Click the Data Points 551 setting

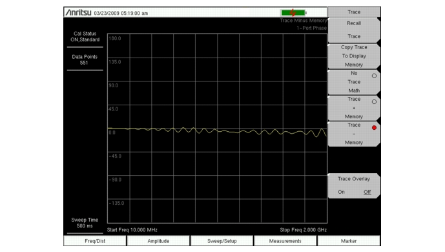85,59
